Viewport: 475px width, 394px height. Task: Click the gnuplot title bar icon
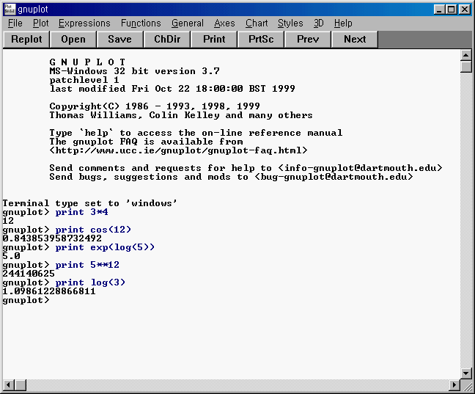(x=10, y=10)
